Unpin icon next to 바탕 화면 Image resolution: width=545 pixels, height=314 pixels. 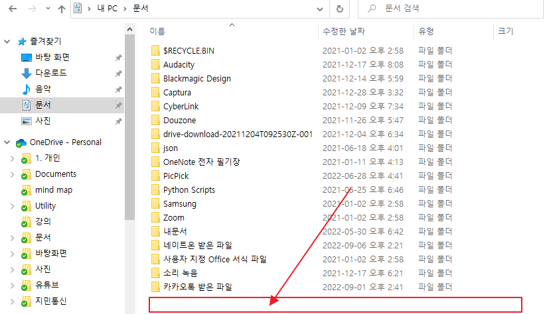tap(119, 58)
